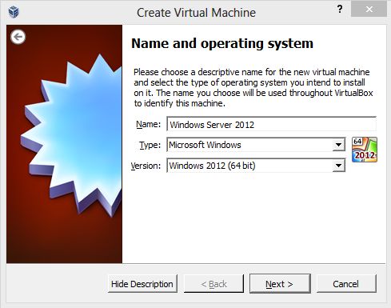Open the Type dropdown arrow

(338, 145)
